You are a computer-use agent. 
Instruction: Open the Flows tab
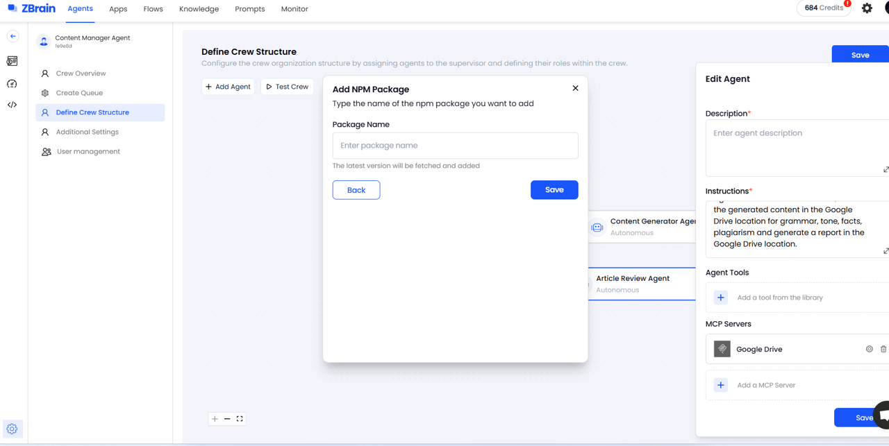click(153, 9)
